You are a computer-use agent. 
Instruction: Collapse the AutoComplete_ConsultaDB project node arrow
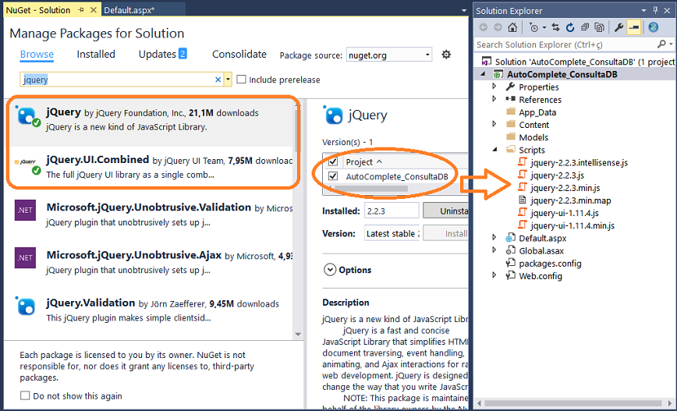483,74
